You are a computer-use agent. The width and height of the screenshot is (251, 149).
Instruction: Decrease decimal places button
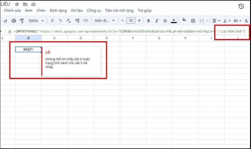[x=68, y=21]
